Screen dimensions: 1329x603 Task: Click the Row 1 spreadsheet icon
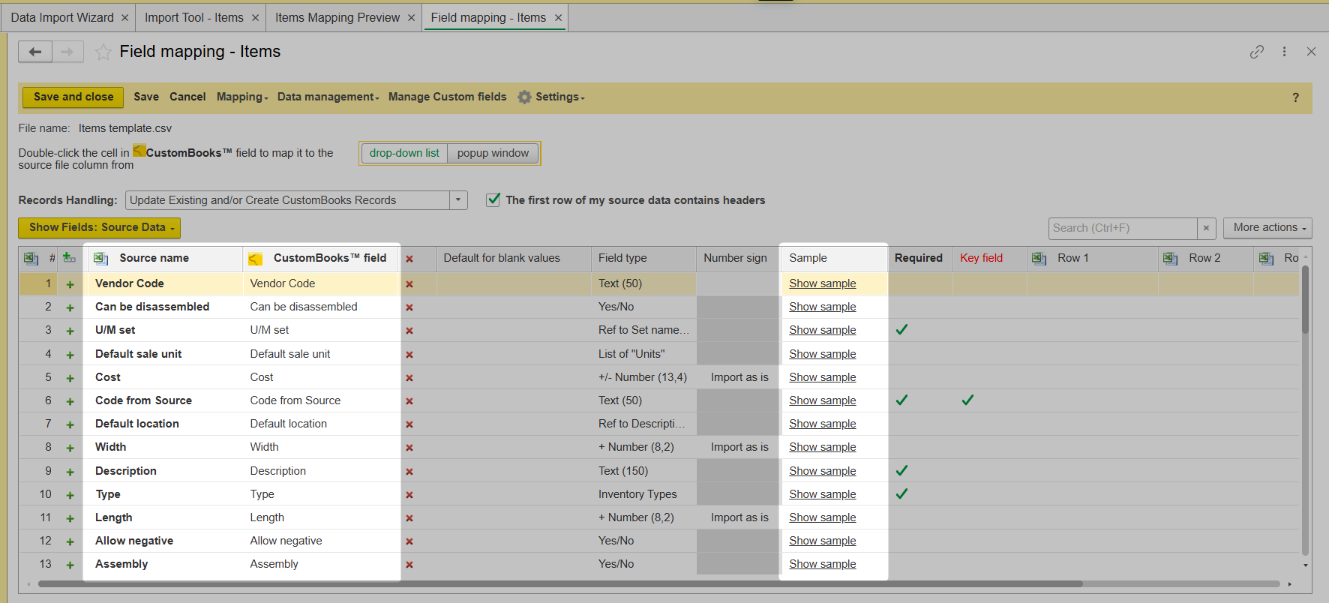tap(1039, 258)
